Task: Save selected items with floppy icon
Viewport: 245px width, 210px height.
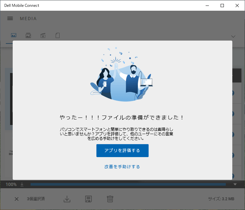Action: coord(88,199)
